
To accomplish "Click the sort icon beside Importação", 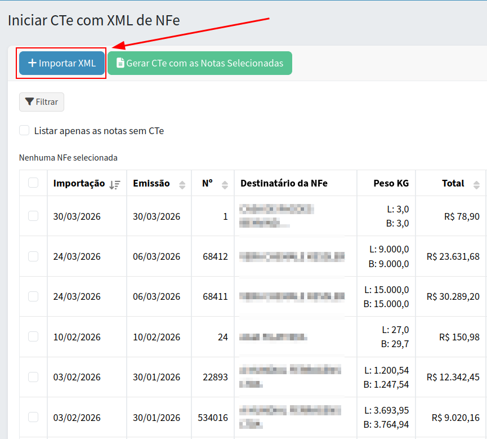I will tap(115, 184).
